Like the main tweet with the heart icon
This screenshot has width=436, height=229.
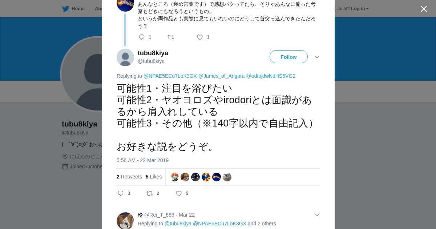(x=179, y=193)
